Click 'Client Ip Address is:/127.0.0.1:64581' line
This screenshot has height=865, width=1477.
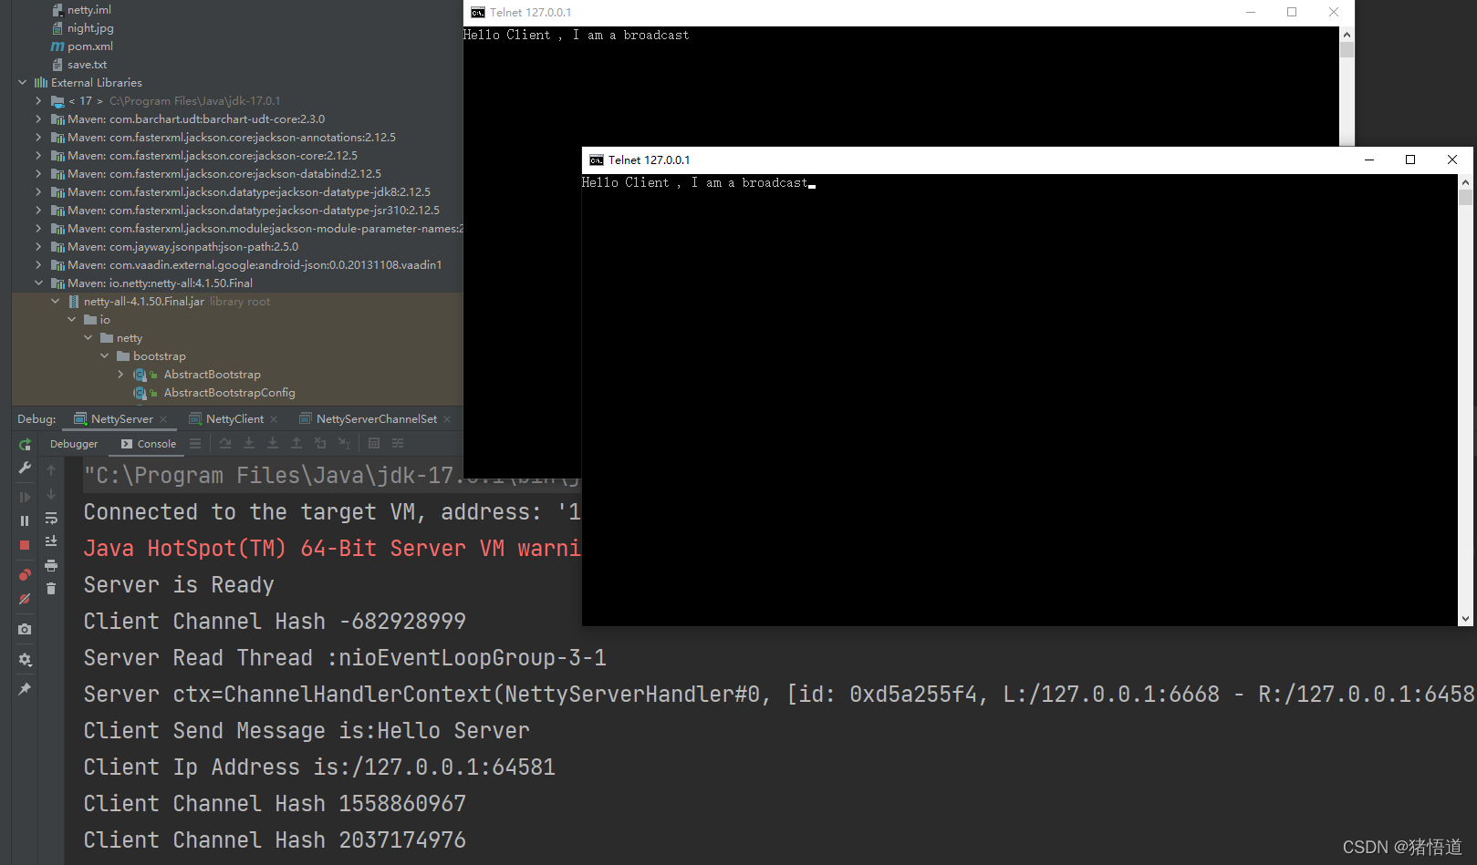(x=319, y=767)
